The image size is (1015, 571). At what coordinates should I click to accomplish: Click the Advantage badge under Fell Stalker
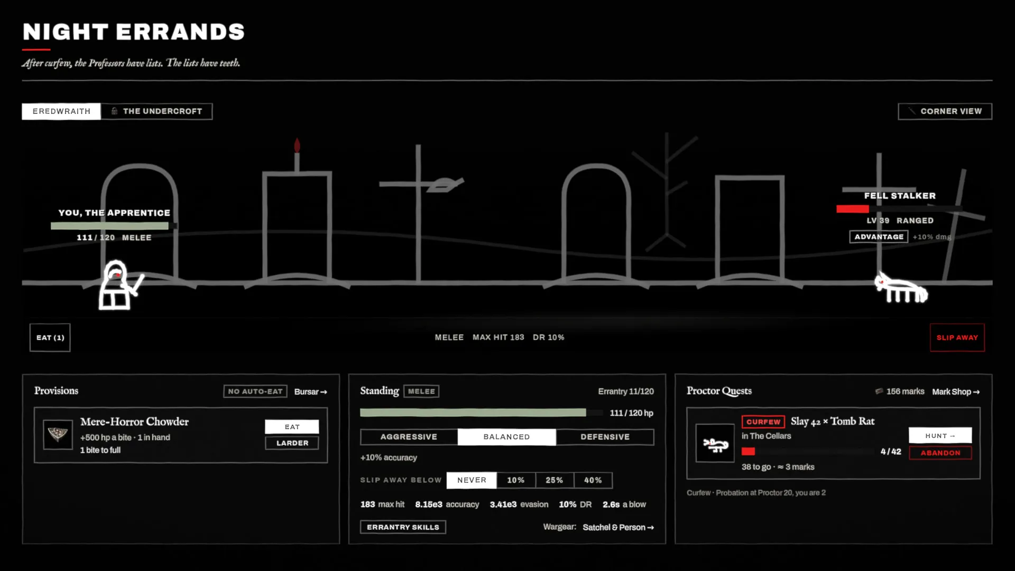click(879, 237)
